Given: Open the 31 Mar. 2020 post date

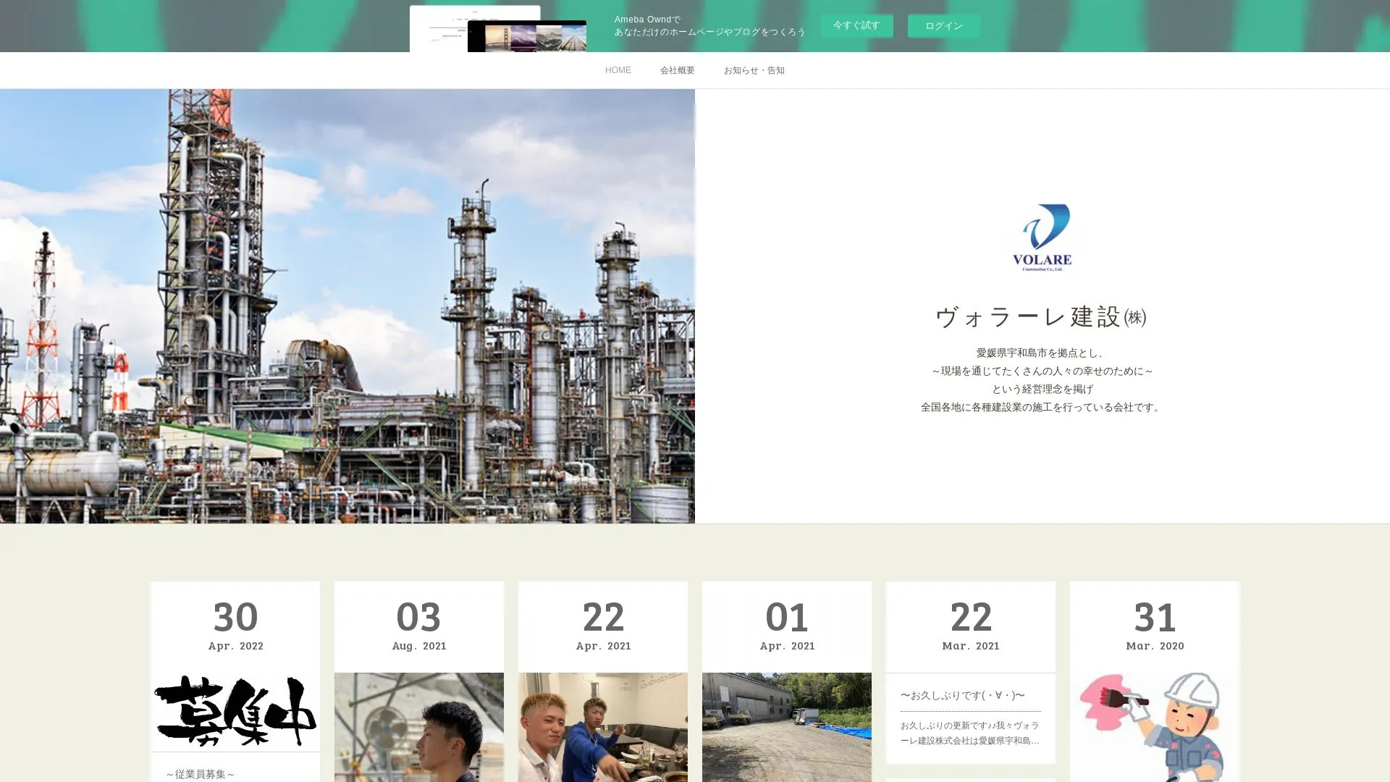Looking at the screenshot, I should point(1155,626).
